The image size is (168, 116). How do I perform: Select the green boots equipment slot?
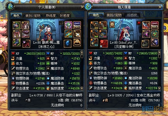[17, 42]
